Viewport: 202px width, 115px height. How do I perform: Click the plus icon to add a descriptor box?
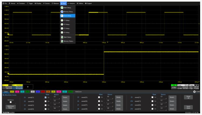tap(27, 87)
